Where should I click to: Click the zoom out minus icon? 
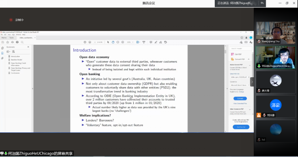coord(118,42)
